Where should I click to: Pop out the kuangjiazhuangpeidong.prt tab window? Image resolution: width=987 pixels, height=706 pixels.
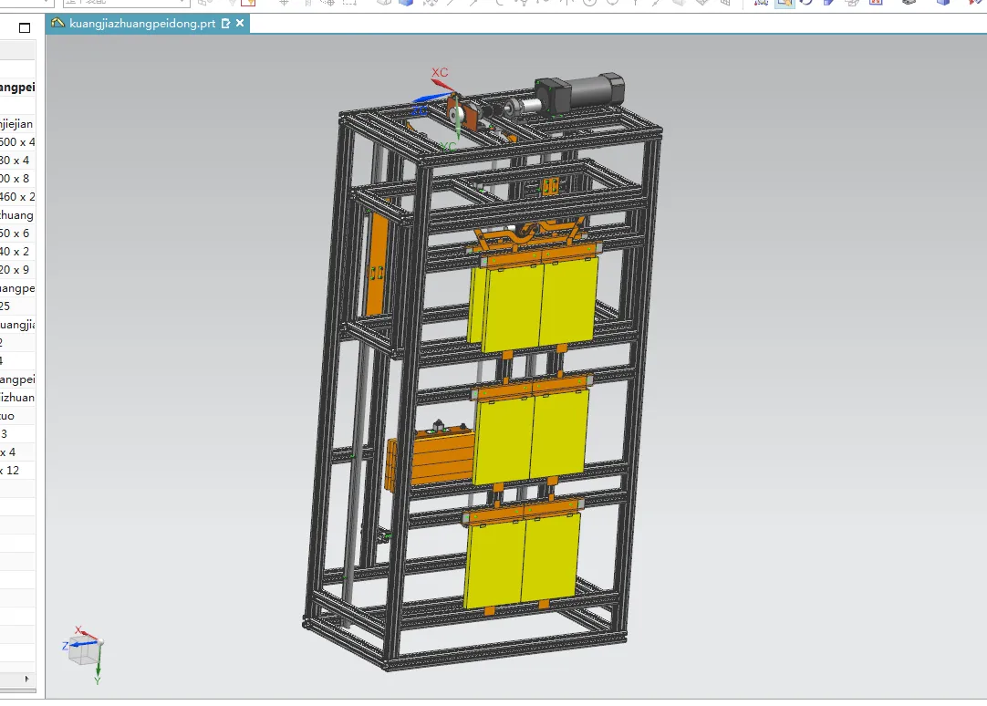pos(226,24)
